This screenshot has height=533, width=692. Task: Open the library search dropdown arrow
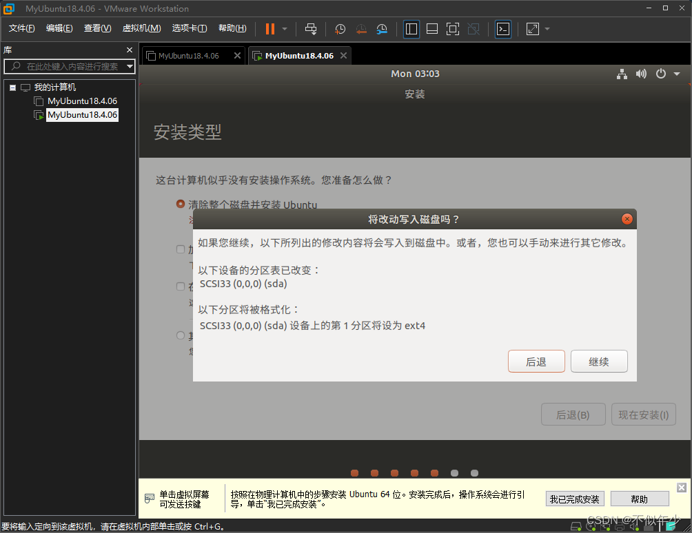tap(130, 67)
